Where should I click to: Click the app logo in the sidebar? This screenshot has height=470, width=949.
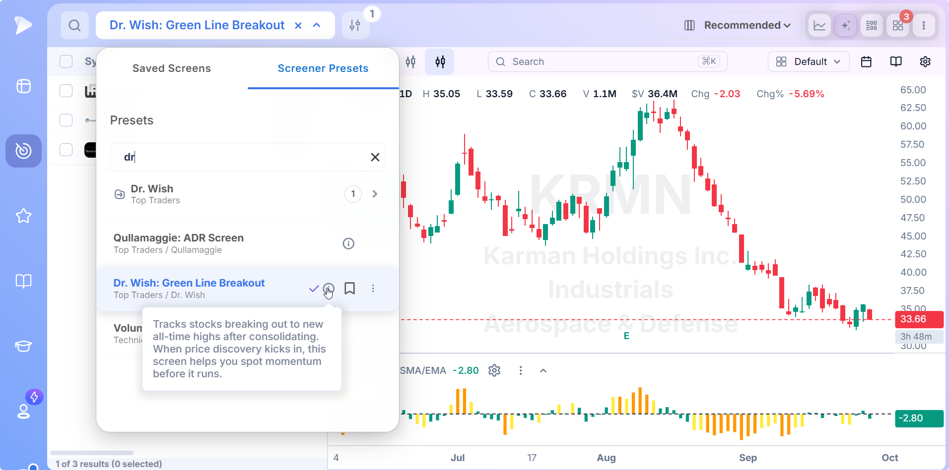pos(23,25)
